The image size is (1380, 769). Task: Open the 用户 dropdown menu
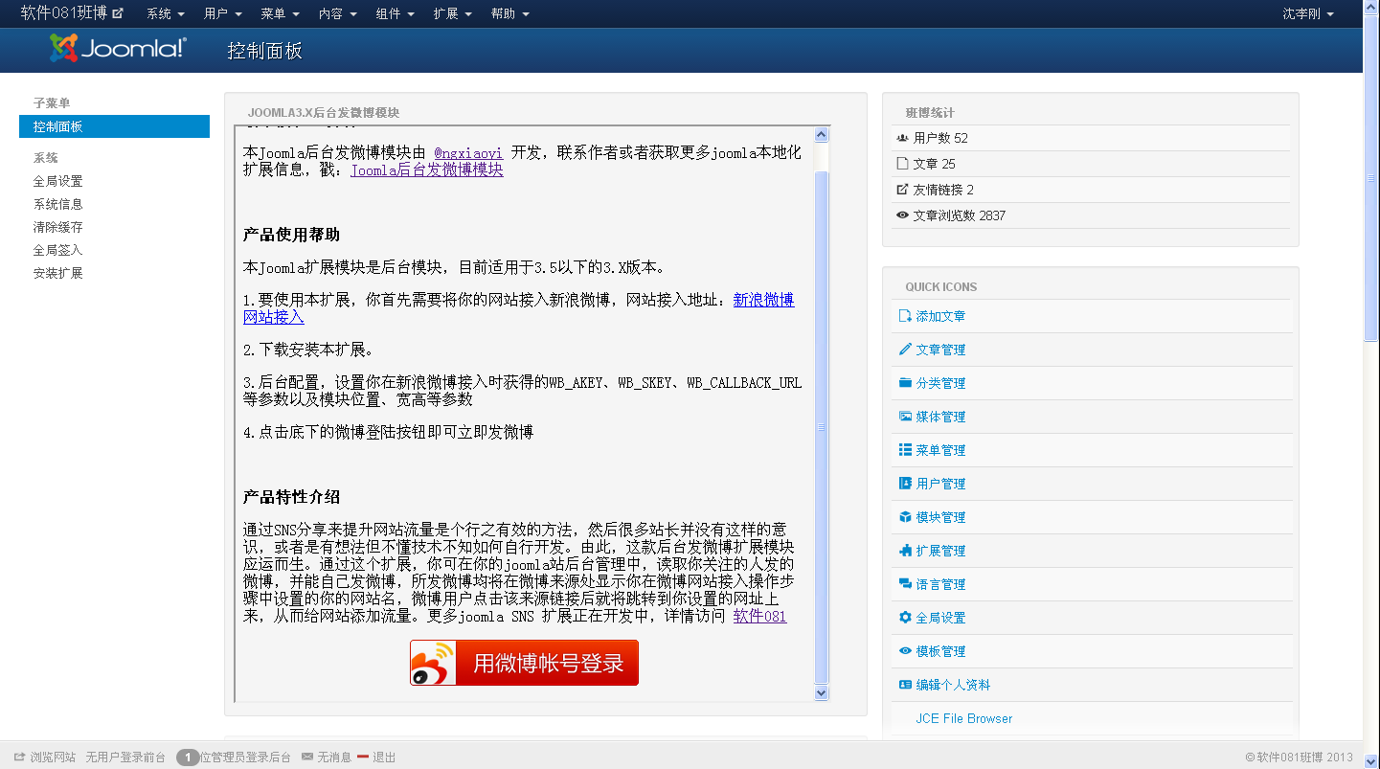(222, 13)
